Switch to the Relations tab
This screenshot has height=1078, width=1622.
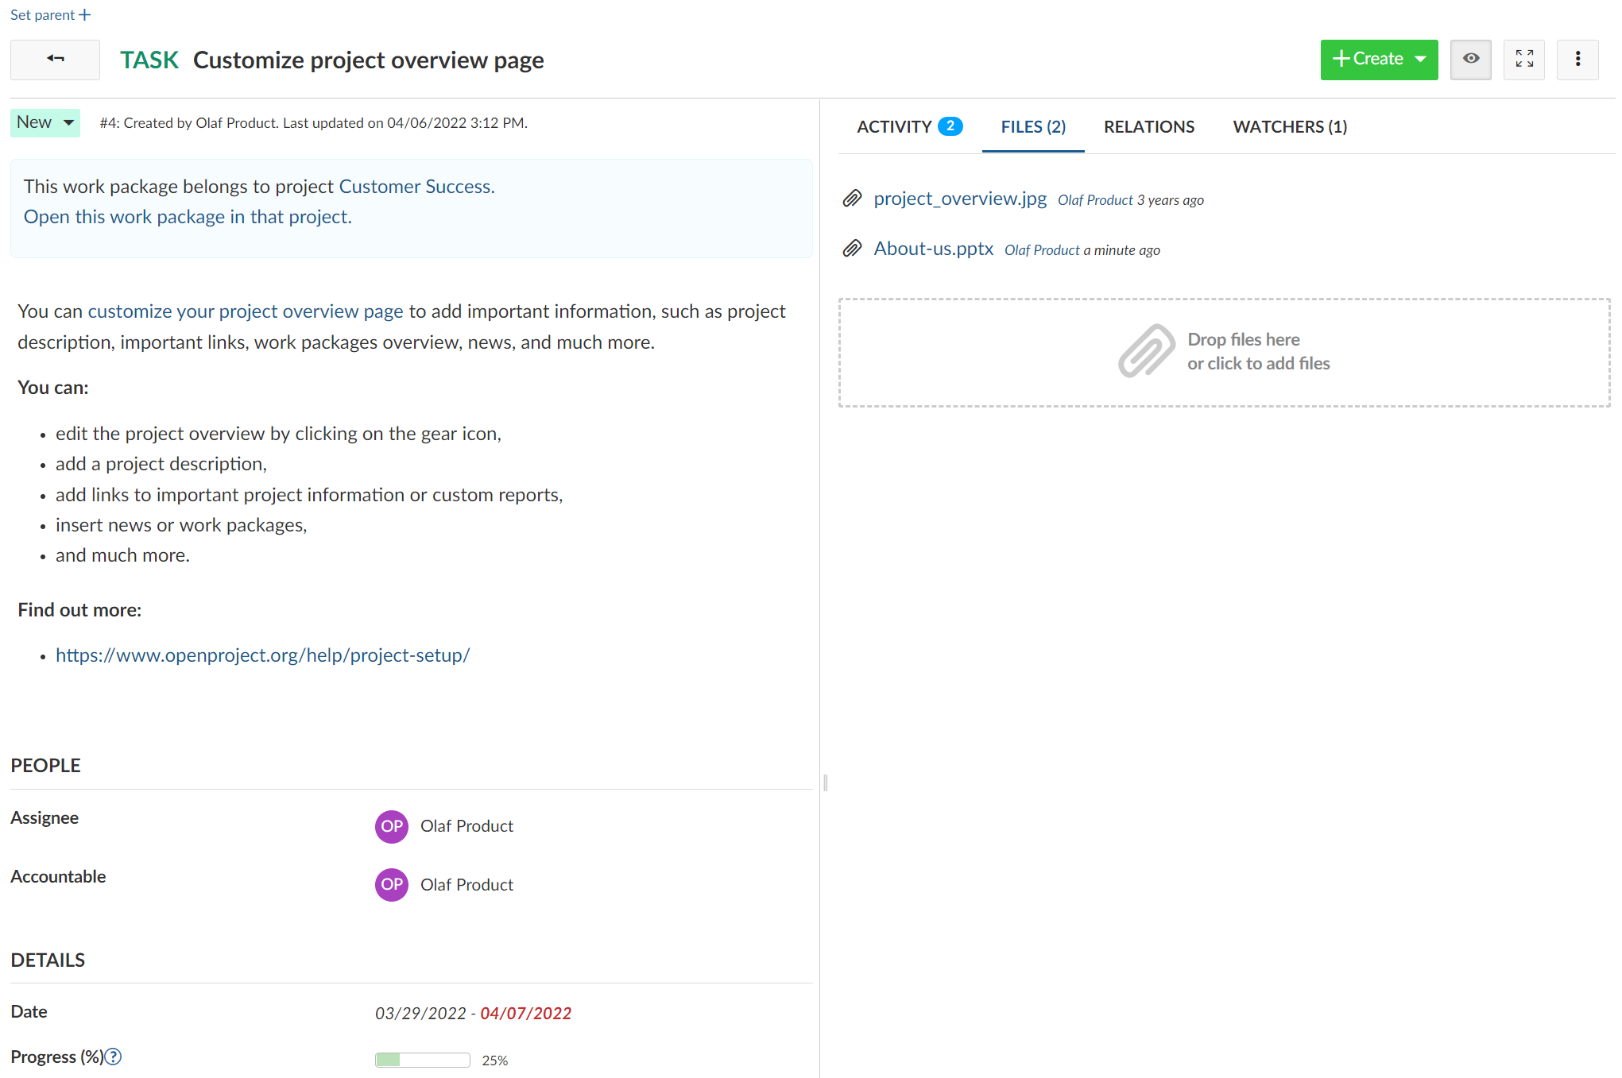coord(1148,126)
